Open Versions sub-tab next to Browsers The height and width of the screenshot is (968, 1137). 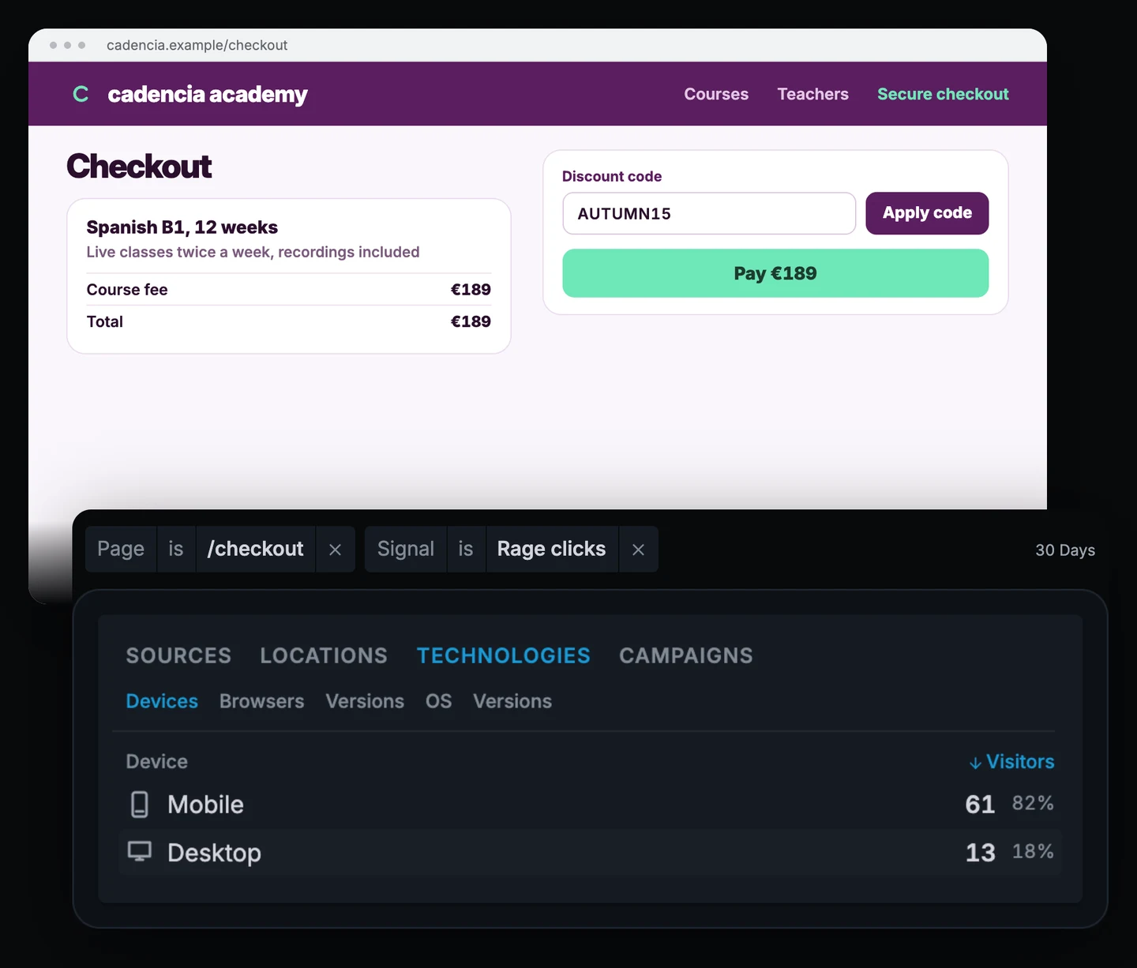[x=365, y=701]
